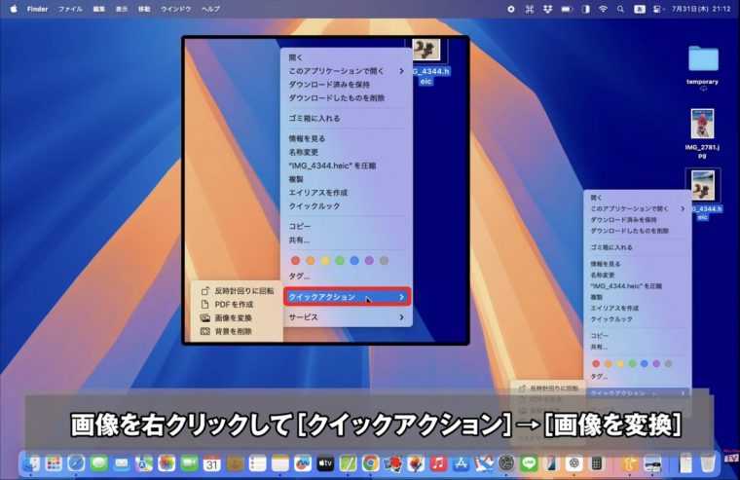Open Control Center from the menu bar
The image size is (740, 480).
point(657,9)
